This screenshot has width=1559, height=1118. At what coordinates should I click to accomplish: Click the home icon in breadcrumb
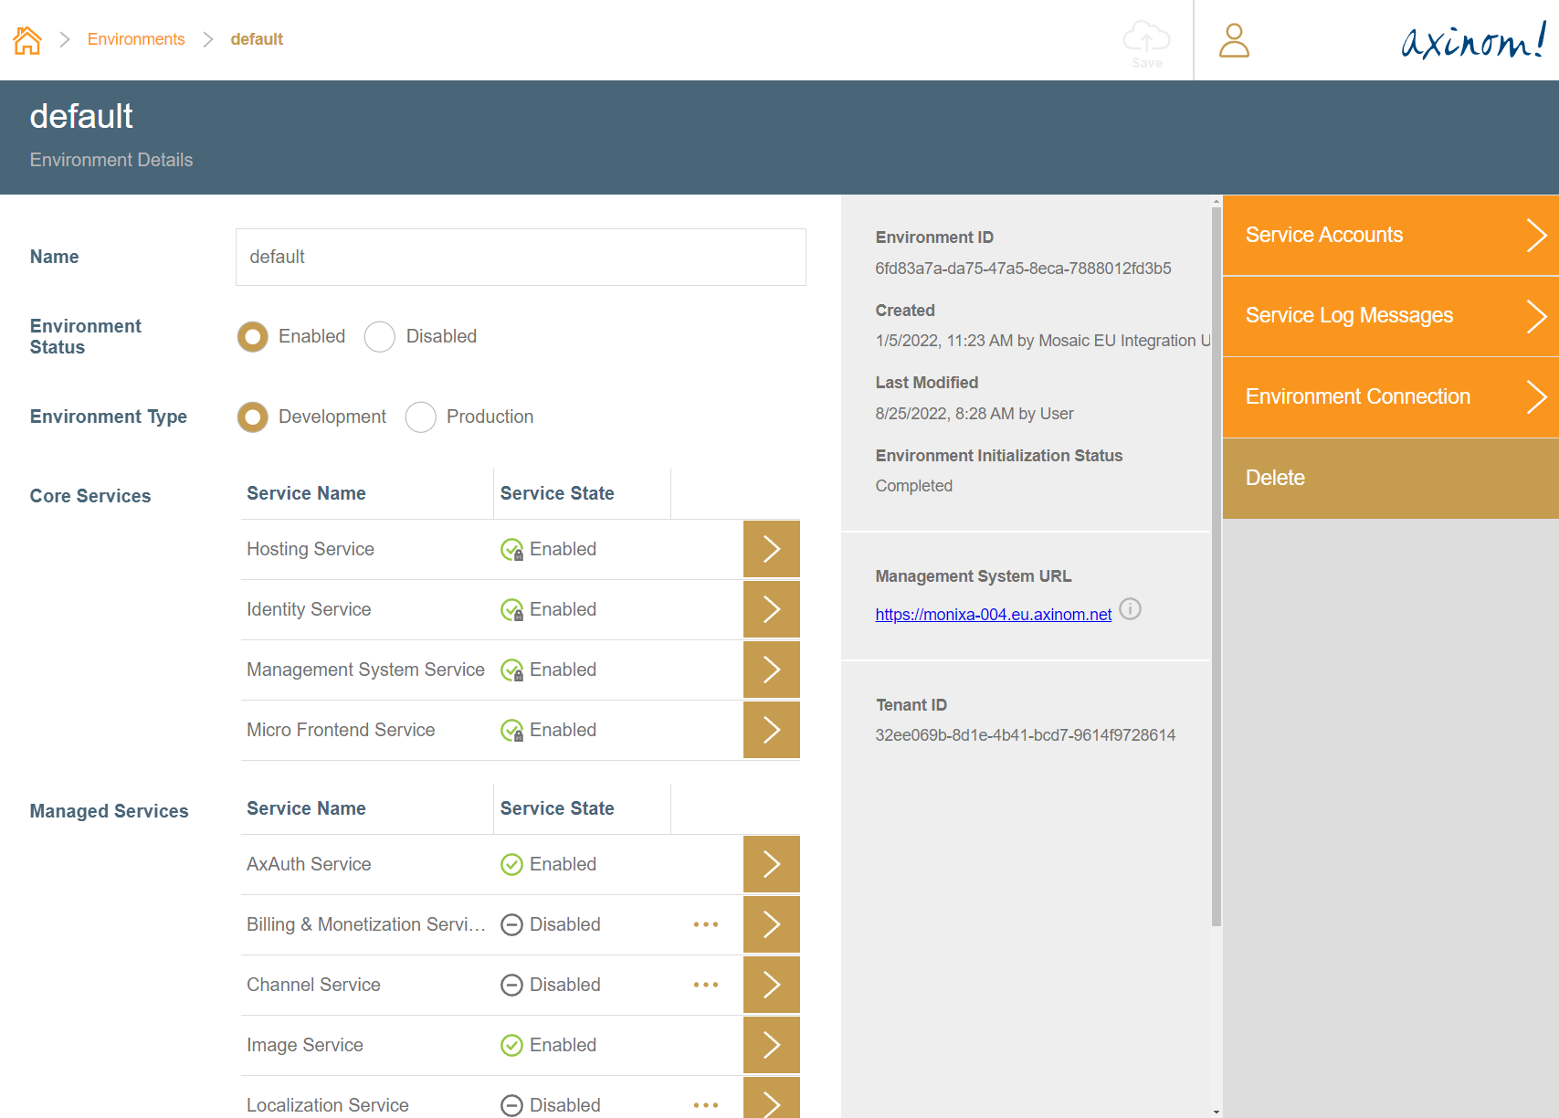click(27, 40)
